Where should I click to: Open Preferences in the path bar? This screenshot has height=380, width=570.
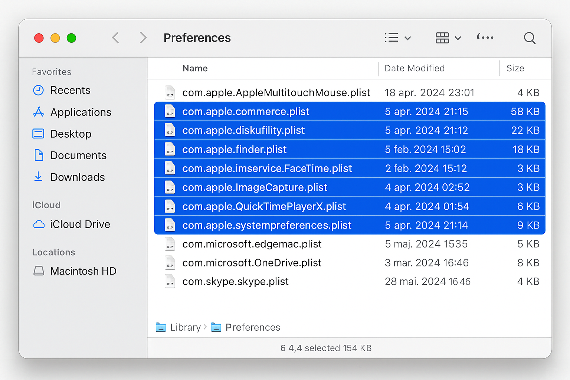(x=253, y=327)
